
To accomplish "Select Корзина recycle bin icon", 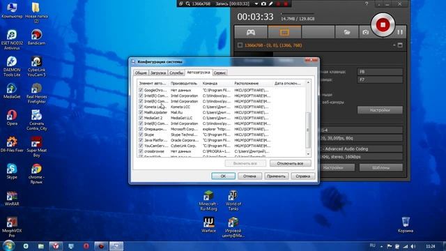I will coord(406,225).
